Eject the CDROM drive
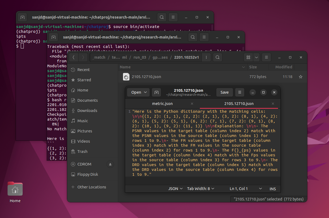Screen dimensions: 329x218 tap(110, 164)
